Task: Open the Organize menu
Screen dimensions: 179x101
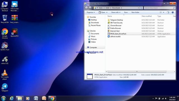Action: (91, 12)
